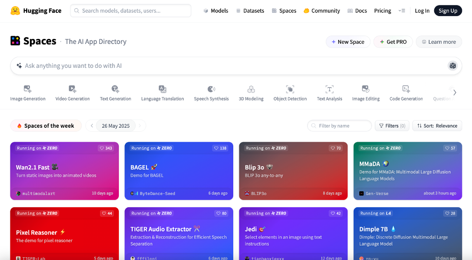Click the random dice icon in prompt bar
The image size is (472, 260).
(x=453, y=66)
